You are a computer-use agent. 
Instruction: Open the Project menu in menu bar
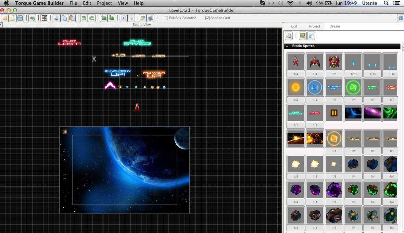(104, 3)
